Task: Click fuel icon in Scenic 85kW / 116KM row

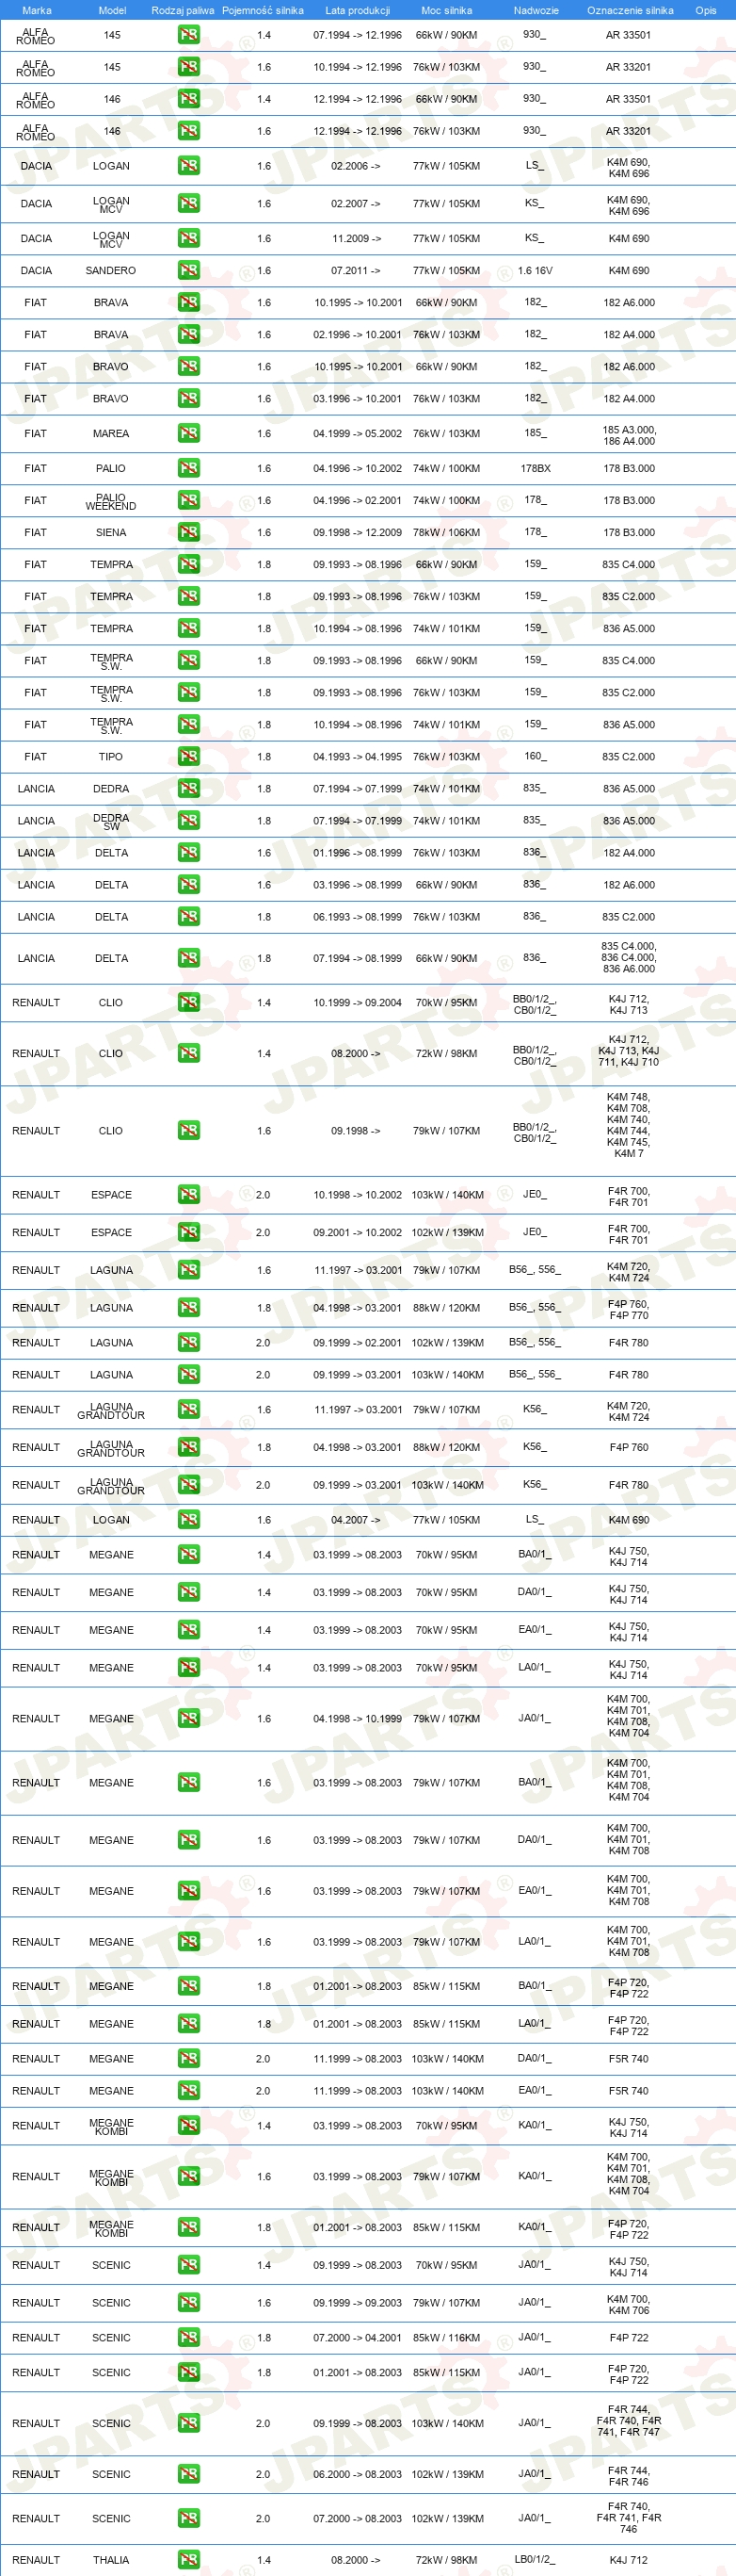Action: pyautogui.click(x=189, y=2337)
